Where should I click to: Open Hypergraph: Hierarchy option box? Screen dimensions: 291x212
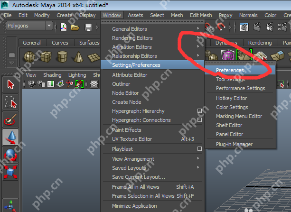[199, 111]
